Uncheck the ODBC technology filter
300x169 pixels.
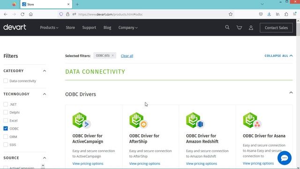coord(6,128)
